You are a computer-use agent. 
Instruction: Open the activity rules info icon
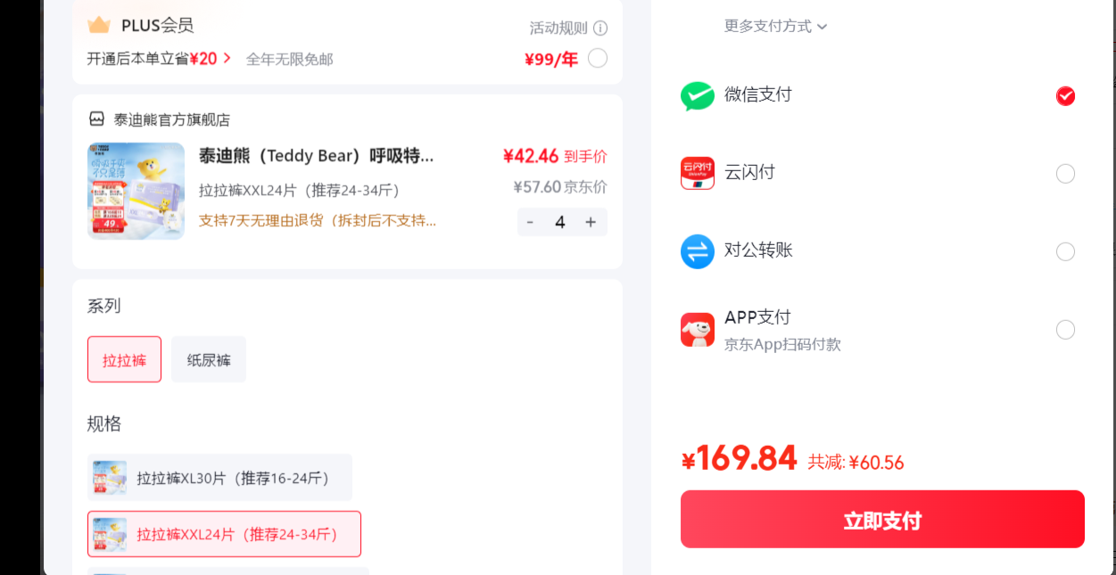[x=600, y=28]
